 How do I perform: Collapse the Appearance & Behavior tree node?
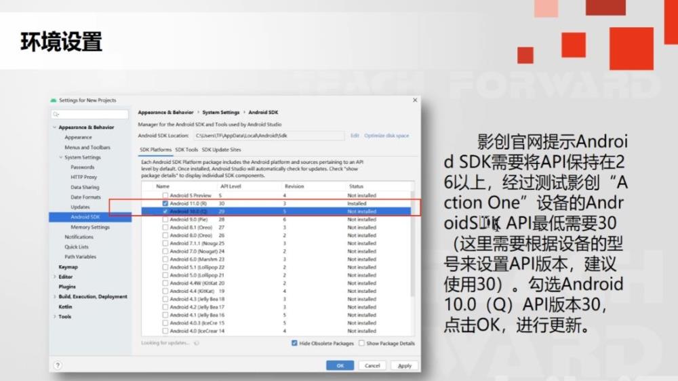coord(54,127)
